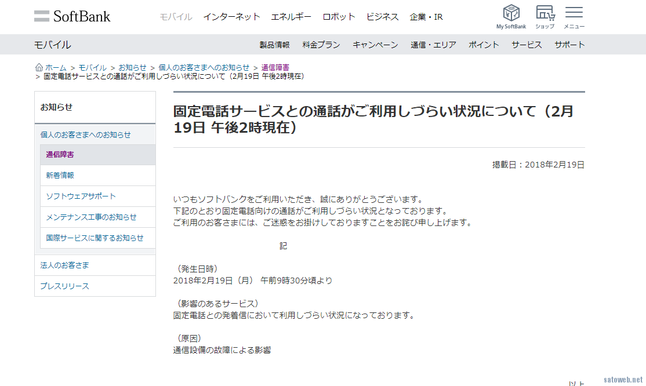
Task: Go to ロボット section
Action: click(339, 17)
